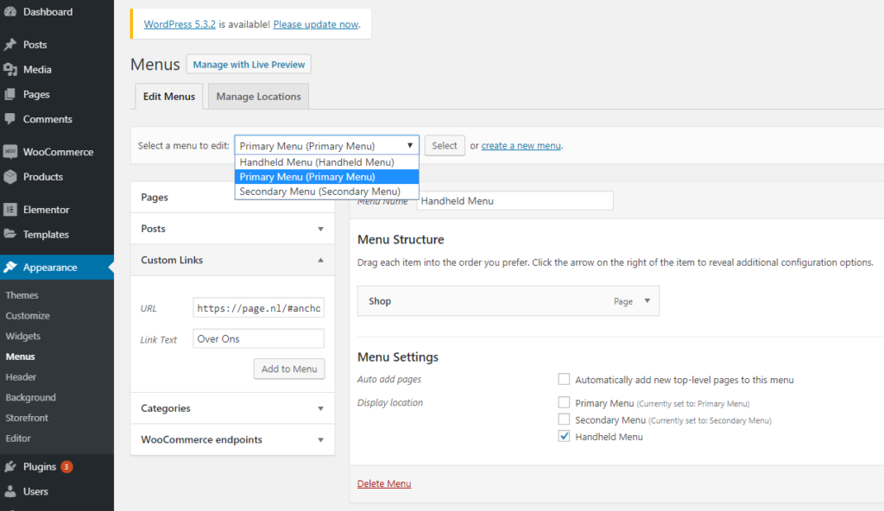This screenshot has width=884, height=511.
Task: Click Manage with Live Preview button
Action: click(x=249, y=64)
